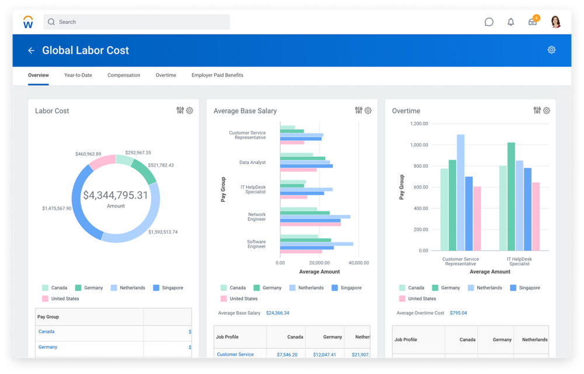Open chart filter options on Labor Cost card
Screen dimensions: 584x374
click(x=180, y=110)
